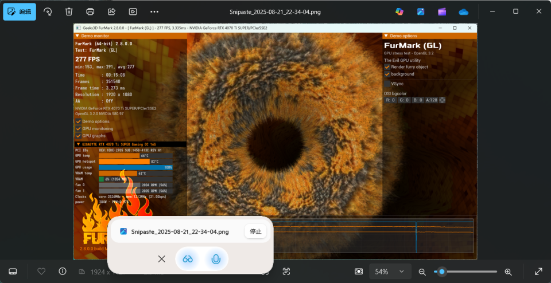Collapse the FurMark Demo options header triangle

386,36
